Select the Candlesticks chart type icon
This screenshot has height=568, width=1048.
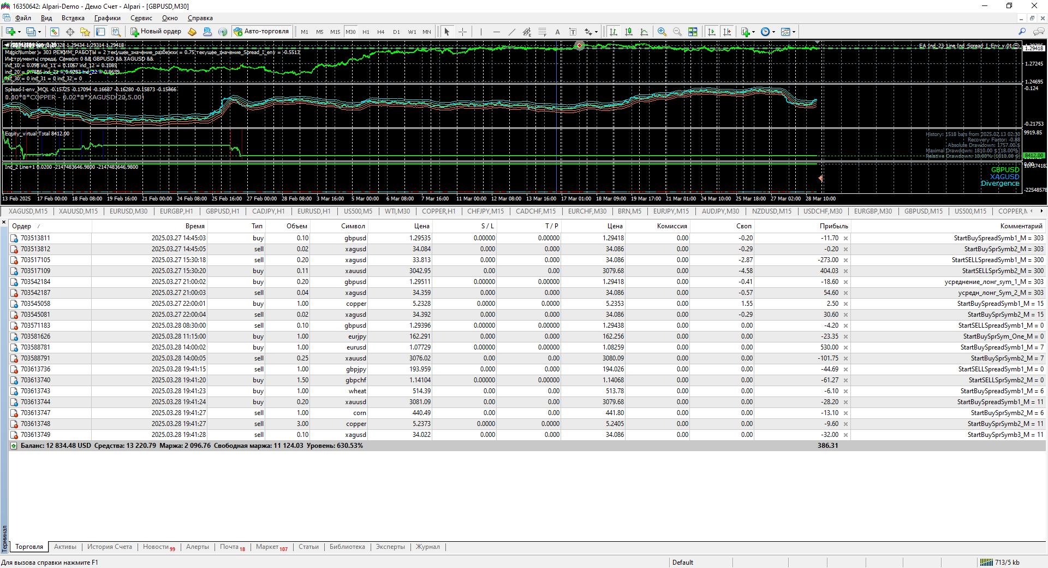click(x=629, y=32)
